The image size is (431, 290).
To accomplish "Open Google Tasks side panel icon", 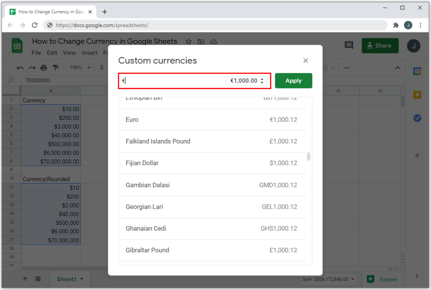I will click(x=417, y=118).
